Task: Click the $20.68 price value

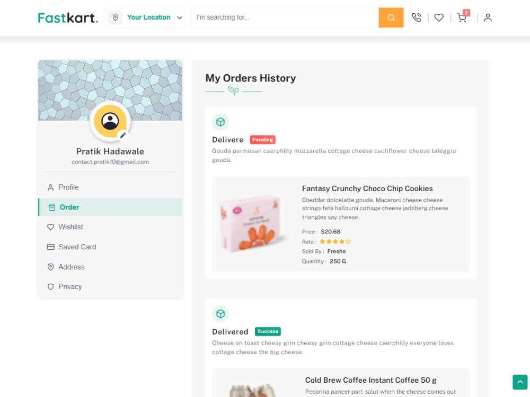Action: (x=331, y=232)
